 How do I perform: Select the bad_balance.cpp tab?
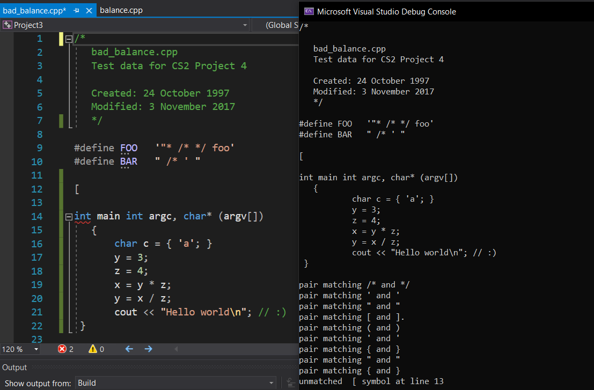coord(34,10)
